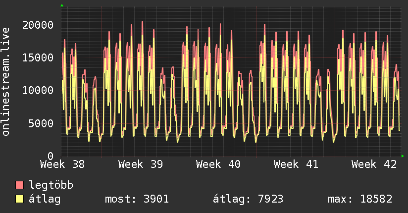Click the legtöbb legend label
This screenshot has height=213, width=408.
click(x=51, y=185)
